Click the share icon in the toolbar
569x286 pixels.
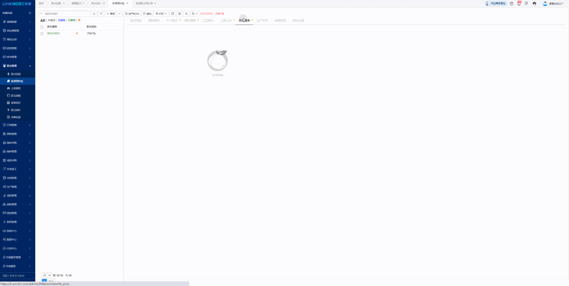pyautogui.click(x=186, y=14)
